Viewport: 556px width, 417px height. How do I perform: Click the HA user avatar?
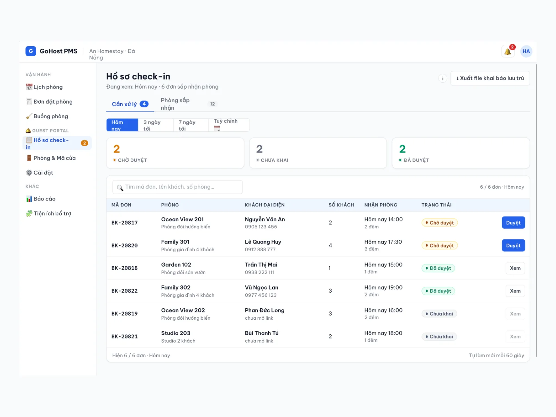tap(526, 51)
